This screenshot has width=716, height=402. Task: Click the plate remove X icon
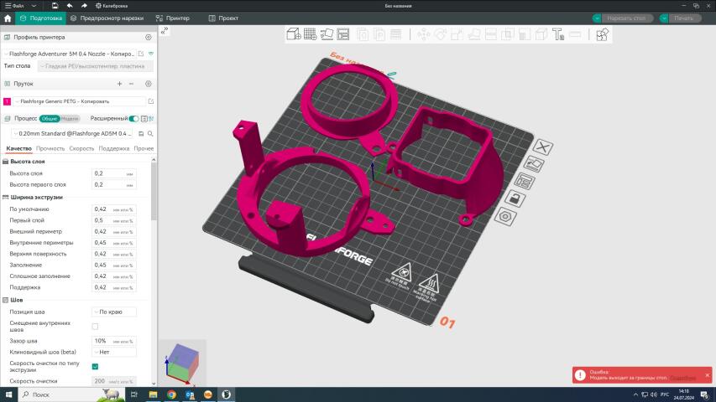coord(543,147)
